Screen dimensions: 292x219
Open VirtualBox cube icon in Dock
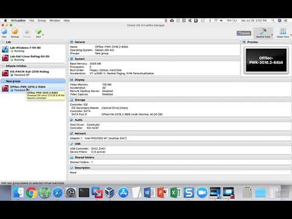pos(110,192)
